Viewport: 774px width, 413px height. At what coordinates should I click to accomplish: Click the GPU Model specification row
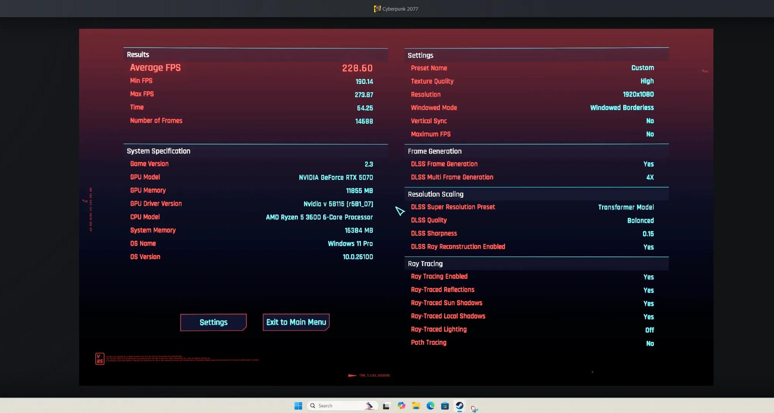click(251, 177)
